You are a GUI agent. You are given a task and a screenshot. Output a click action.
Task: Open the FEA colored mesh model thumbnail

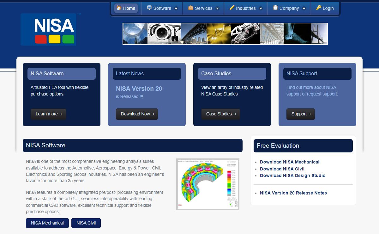click(x=208, y=184)
